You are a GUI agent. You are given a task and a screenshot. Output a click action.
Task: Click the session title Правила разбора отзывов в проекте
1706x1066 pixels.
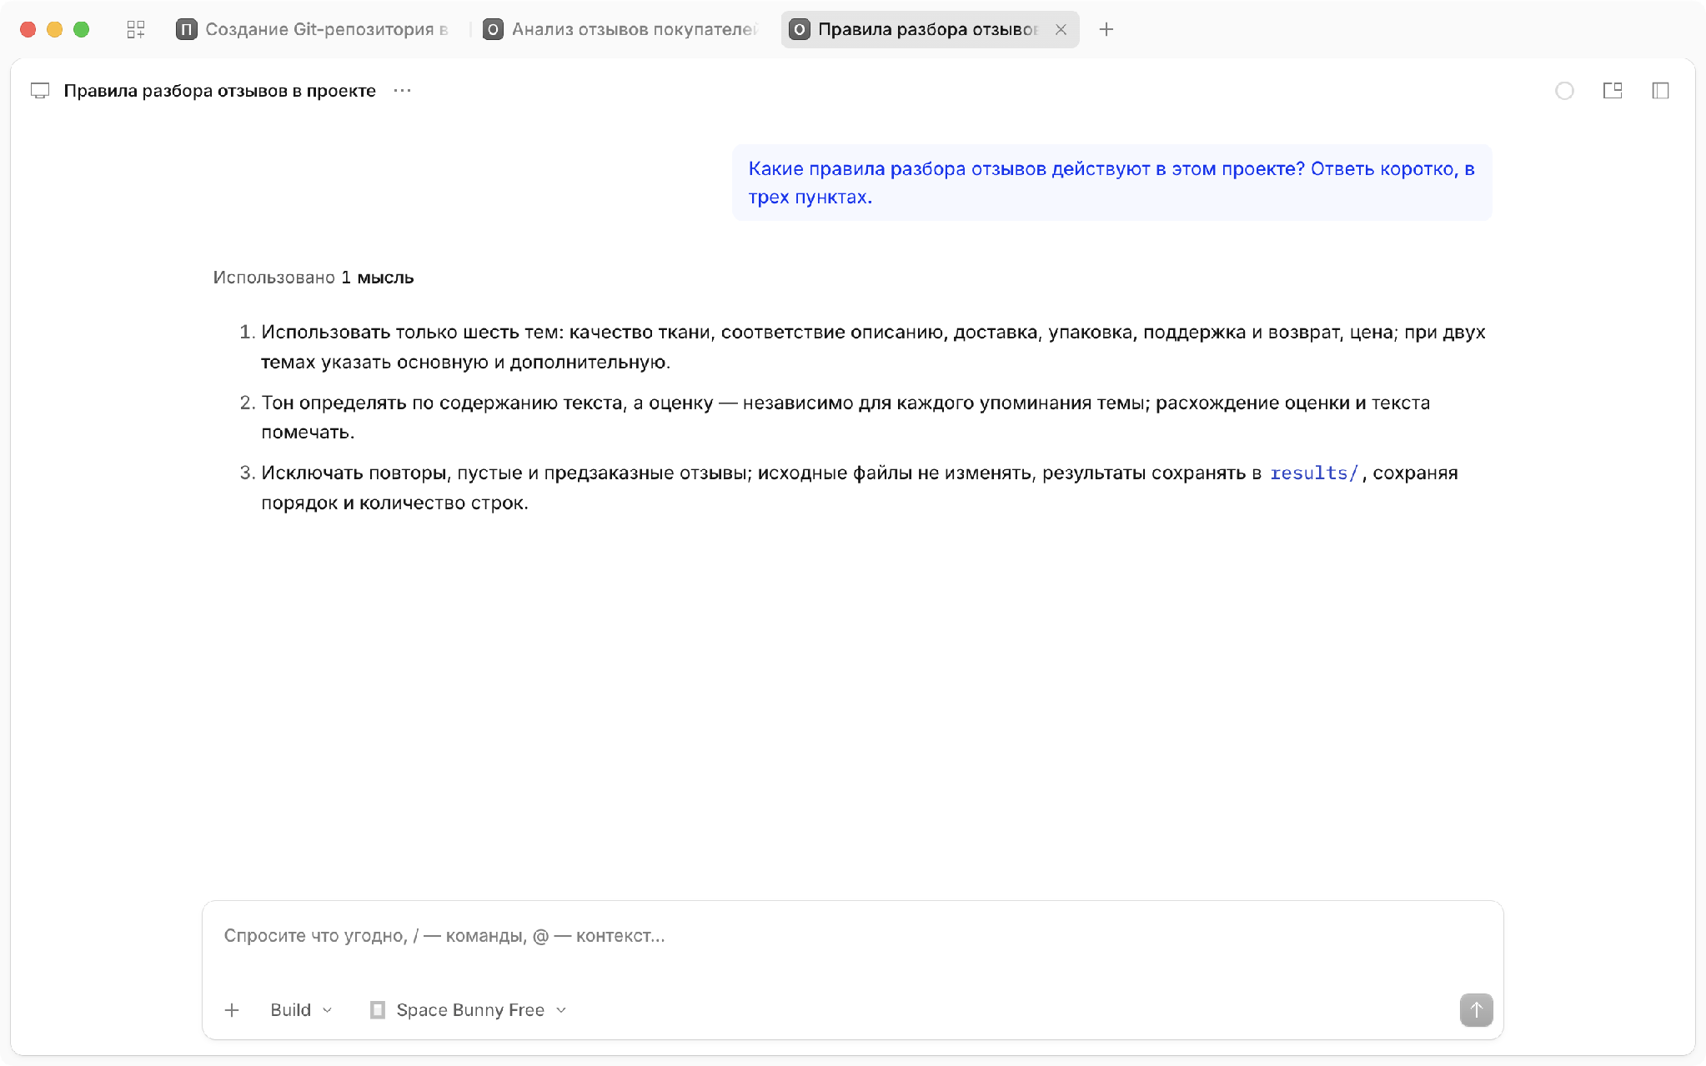point(219,91)
